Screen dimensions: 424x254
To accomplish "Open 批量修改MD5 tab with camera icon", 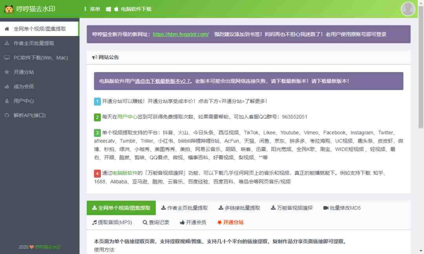I will (x=342, y=208).
